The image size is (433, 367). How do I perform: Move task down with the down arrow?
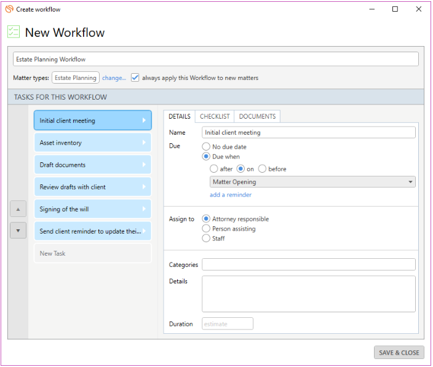[x=18, y=231]
